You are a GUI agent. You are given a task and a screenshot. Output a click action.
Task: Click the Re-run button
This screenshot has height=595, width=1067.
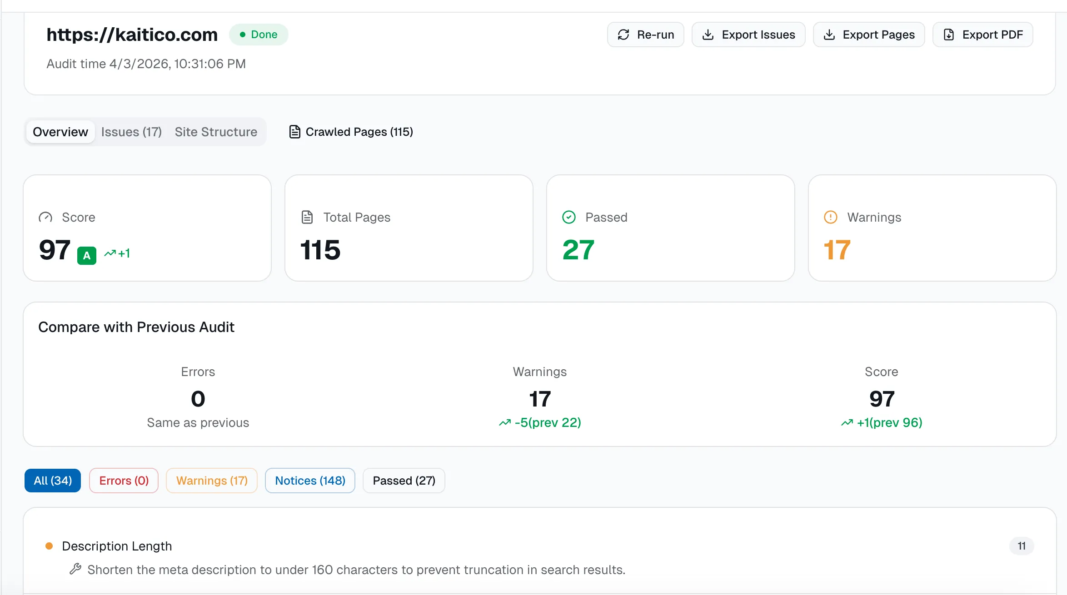[x=646, y=35]
